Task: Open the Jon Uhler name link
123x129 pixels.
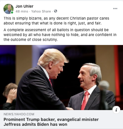Action: pos(24,6)
